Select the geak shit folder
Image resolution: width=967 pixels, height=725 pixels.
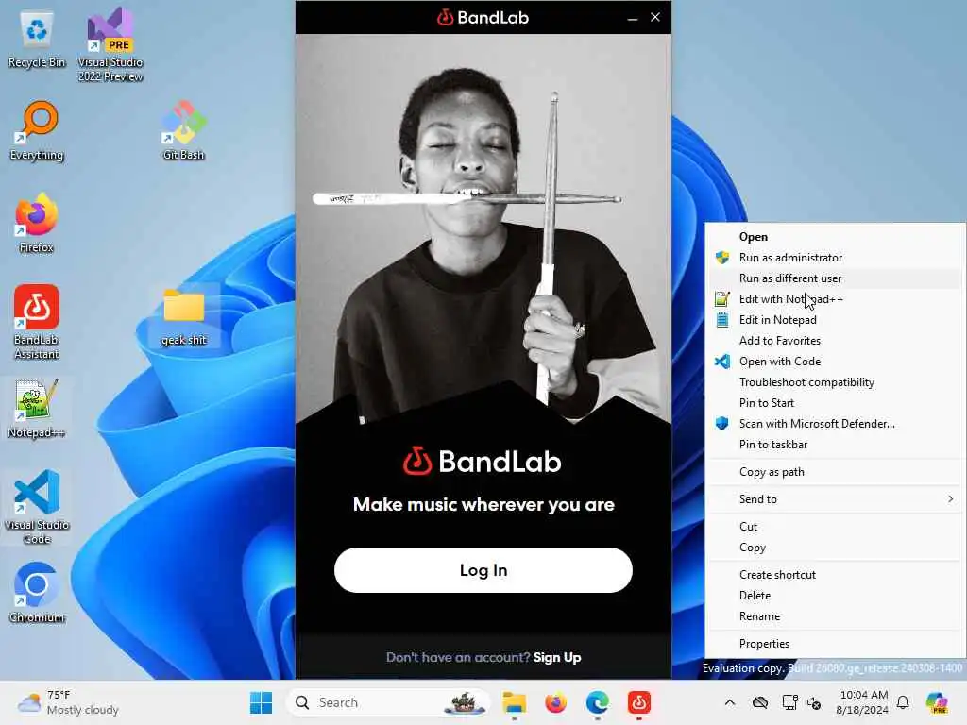(184, 316)
